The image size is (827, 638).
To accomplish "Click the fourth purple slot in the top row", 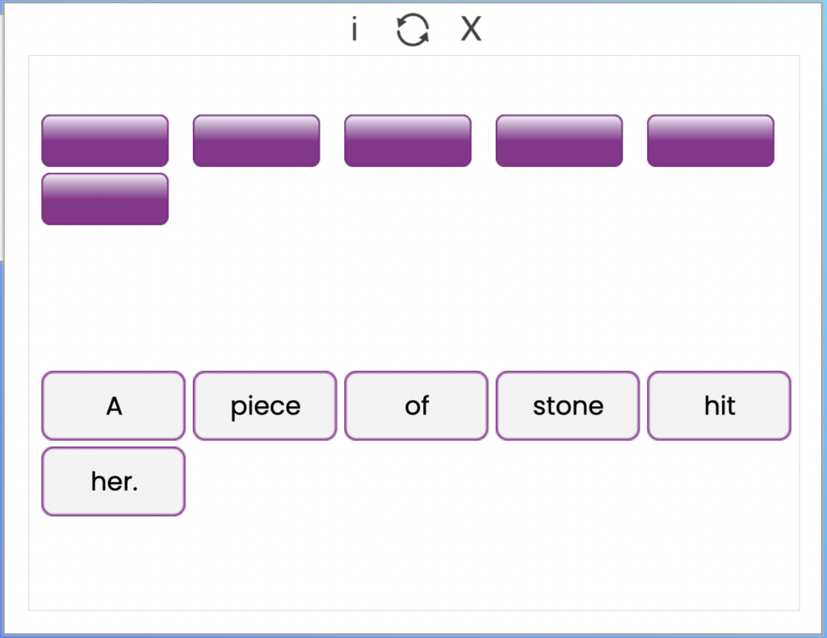I will click(x=559, y=141).
